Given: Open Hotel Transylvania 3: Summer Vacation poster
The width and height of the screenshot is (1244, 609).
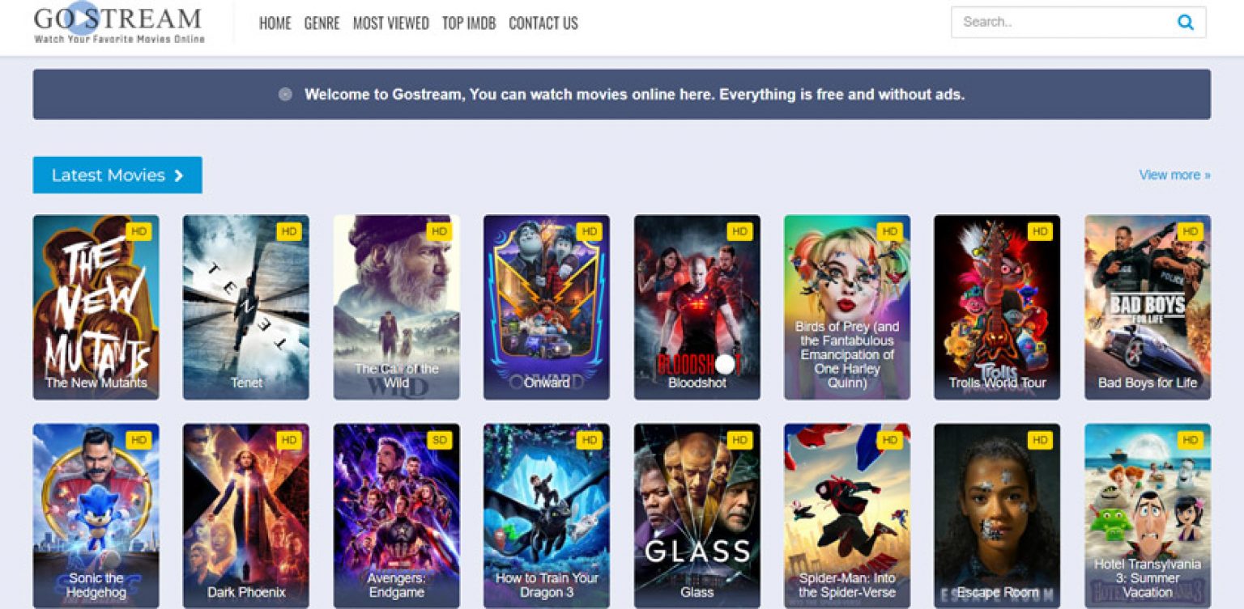Looking at the screenshot, I should coord(1148,516).
